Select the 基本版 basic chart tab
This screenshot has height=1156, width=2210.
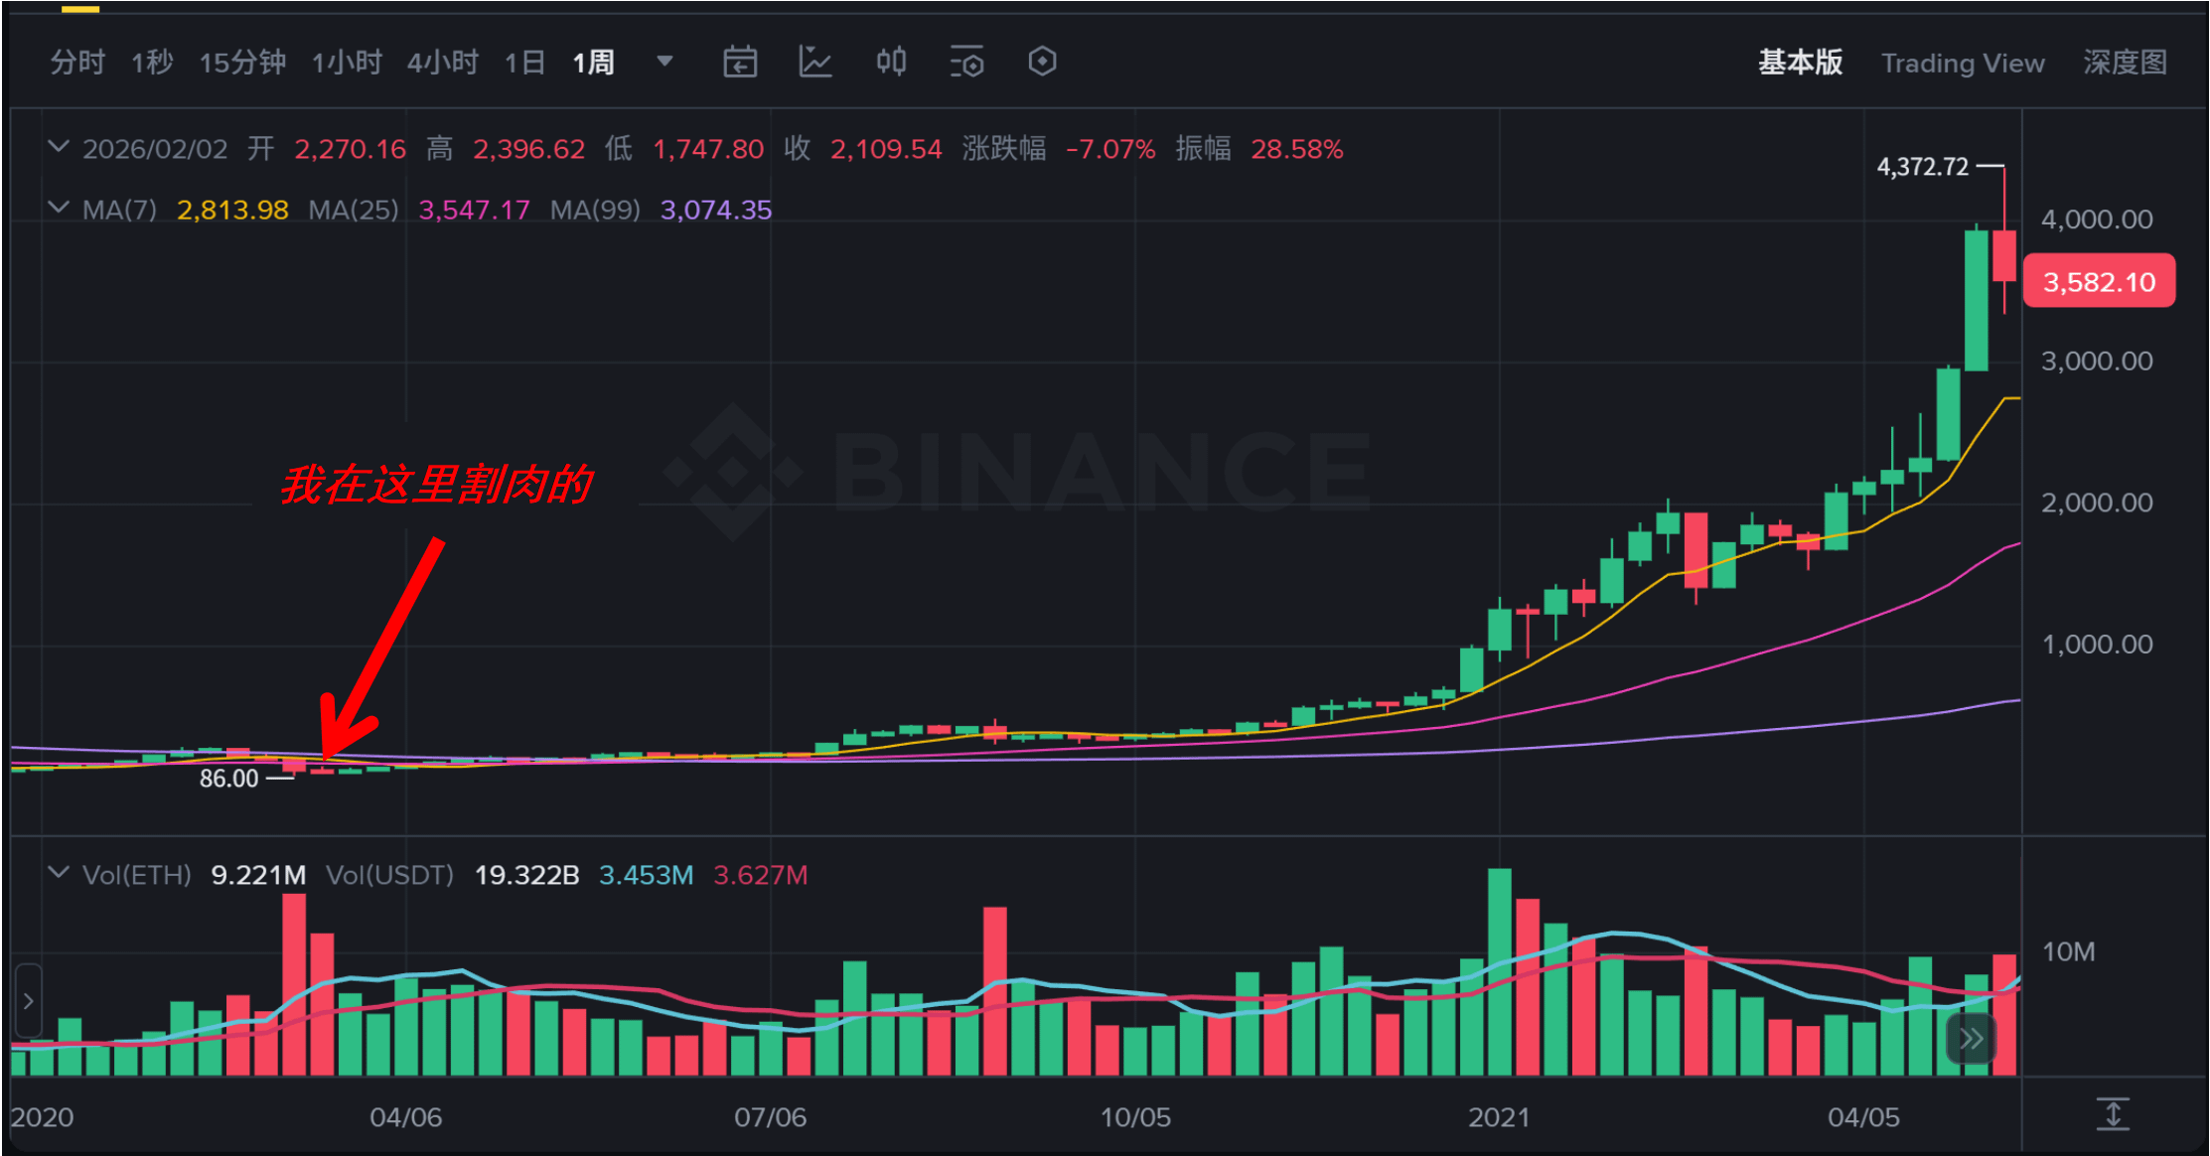(x=1800, y=64)
